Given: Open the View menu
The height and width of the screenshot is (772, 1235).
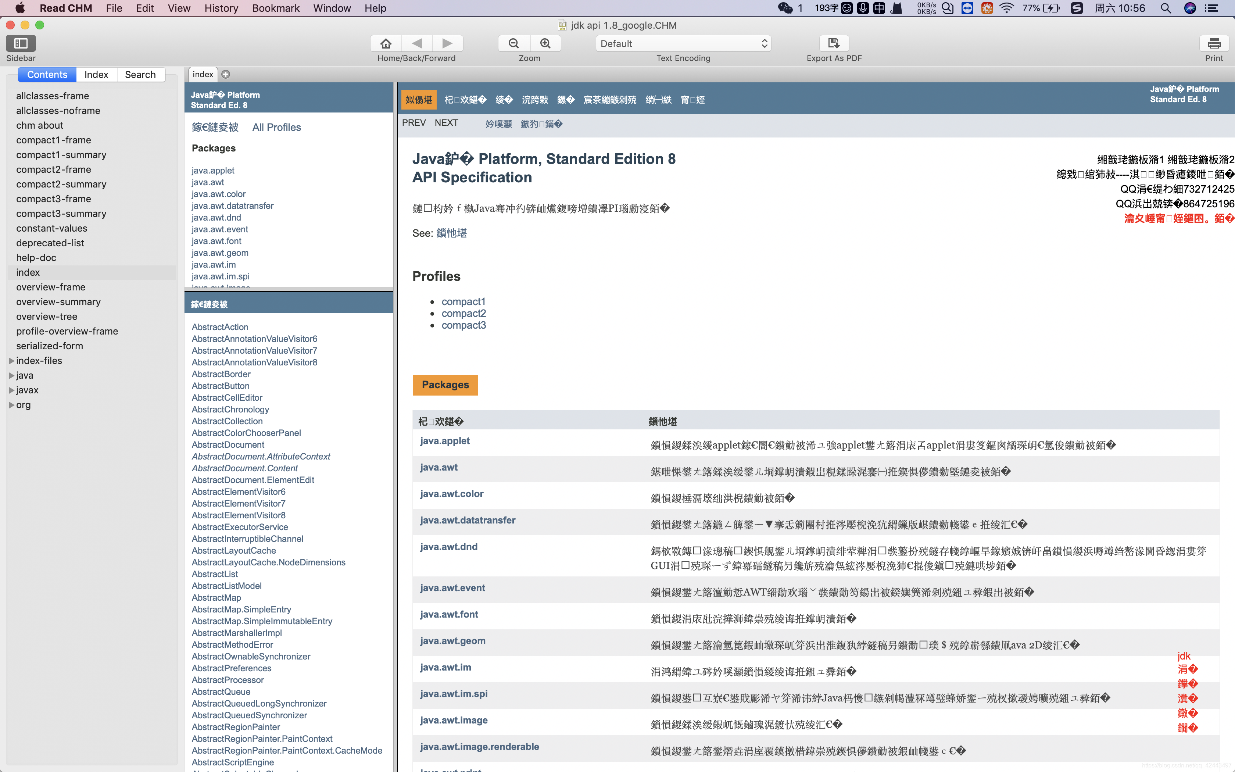Looking at the screenshot, I should pos(179,8).
